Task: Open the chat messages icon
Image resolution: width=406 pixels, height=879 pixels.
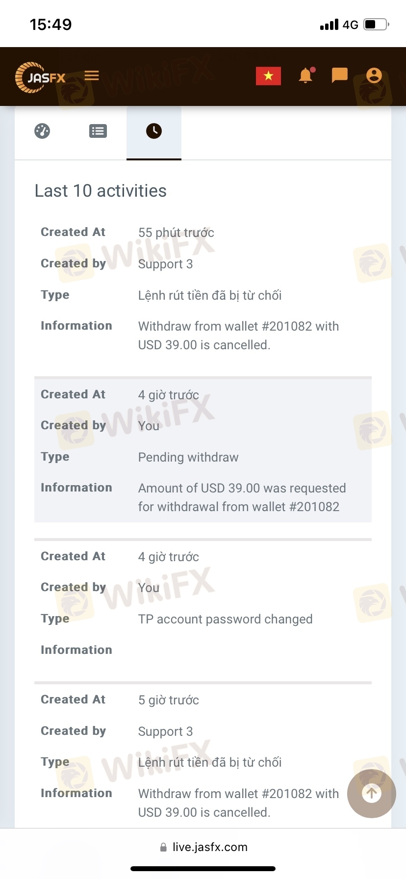Action: pyautogui.click(x=339, y=76)
